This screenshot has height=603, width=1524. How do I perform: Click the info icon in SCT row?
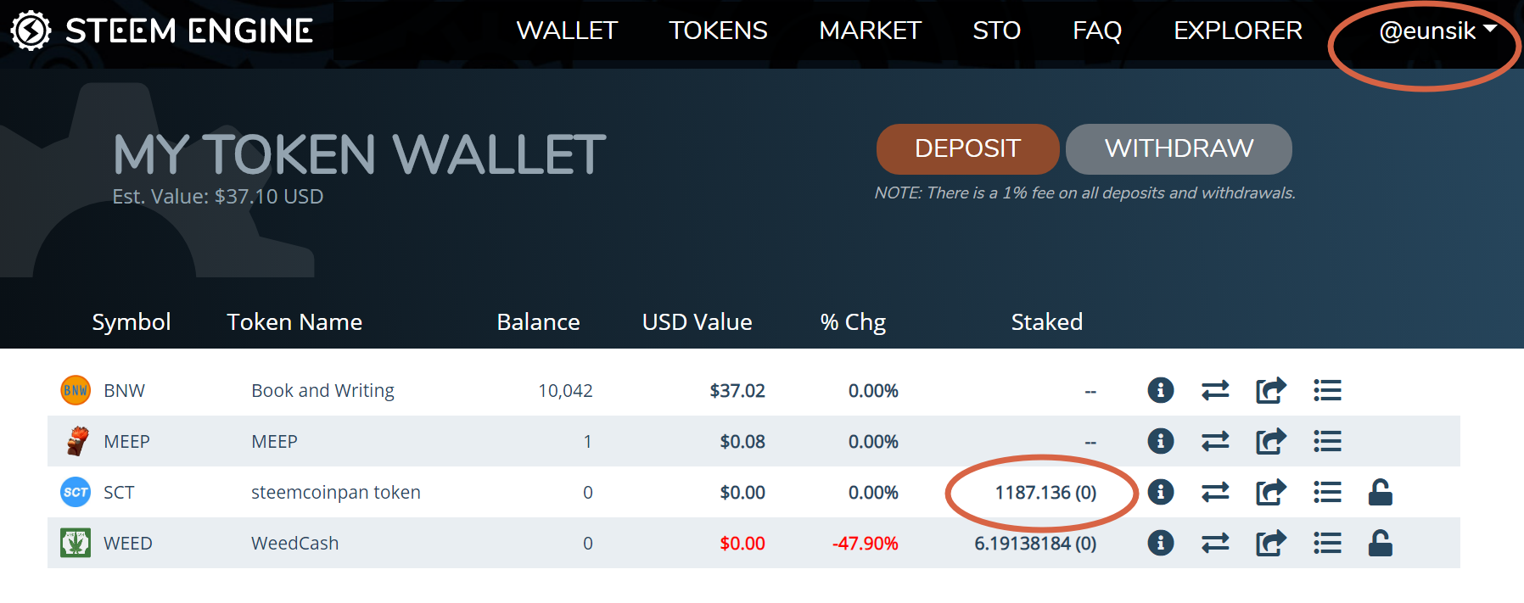click(1160, 492)
